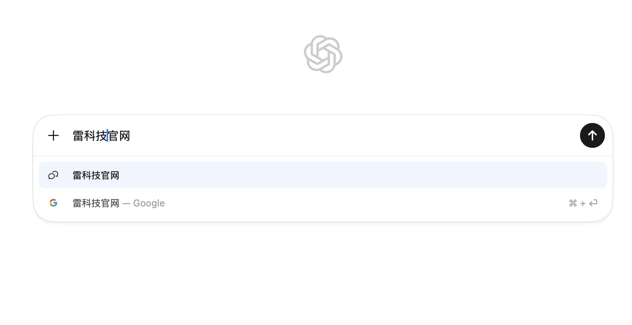
Task: Place cursor after "网" in the prompt
Action: tap(130, 136)
